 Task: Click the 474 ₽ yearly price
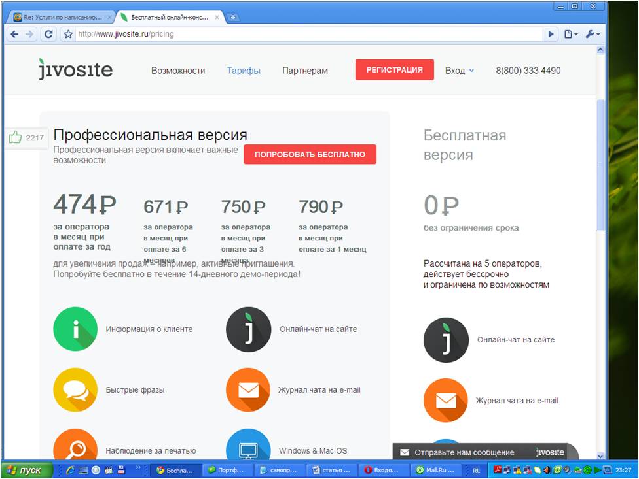pos(84,204)
